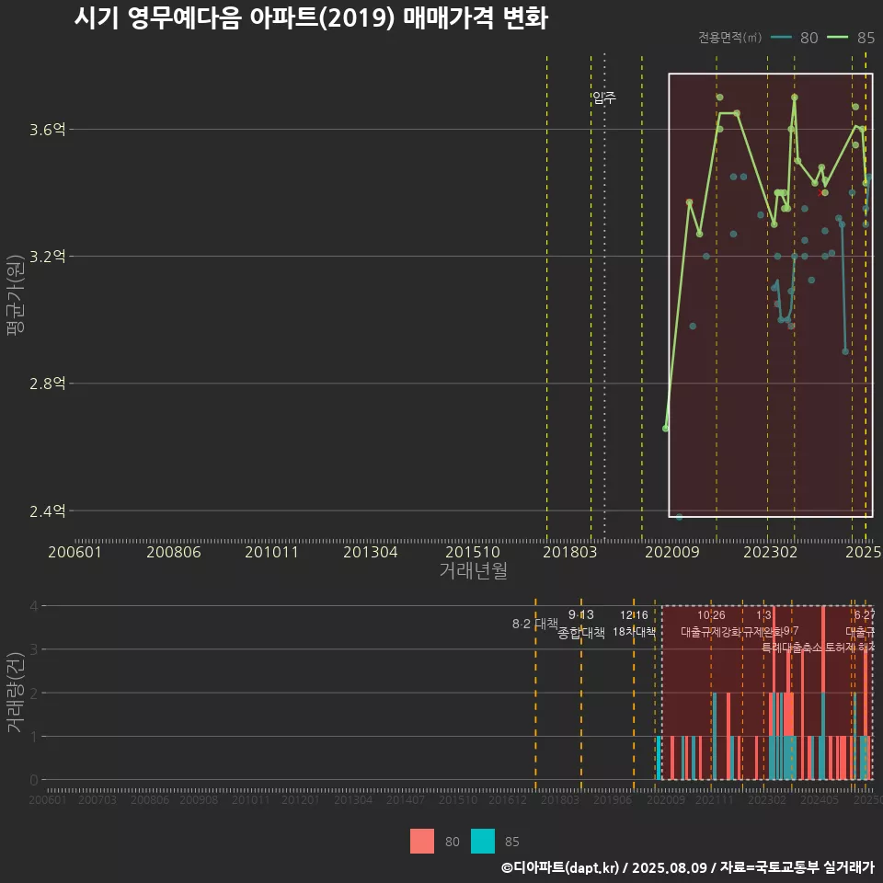Click '202405' on the volume chart x-axis

click(x=820, y=799)
